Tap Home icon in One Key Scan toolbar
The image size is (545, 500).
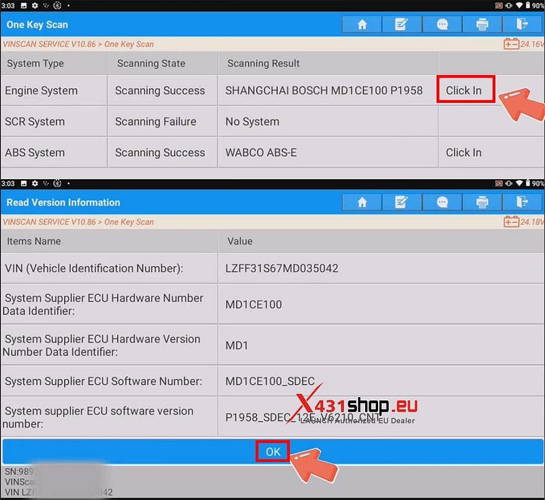click(x=362, y=25)
